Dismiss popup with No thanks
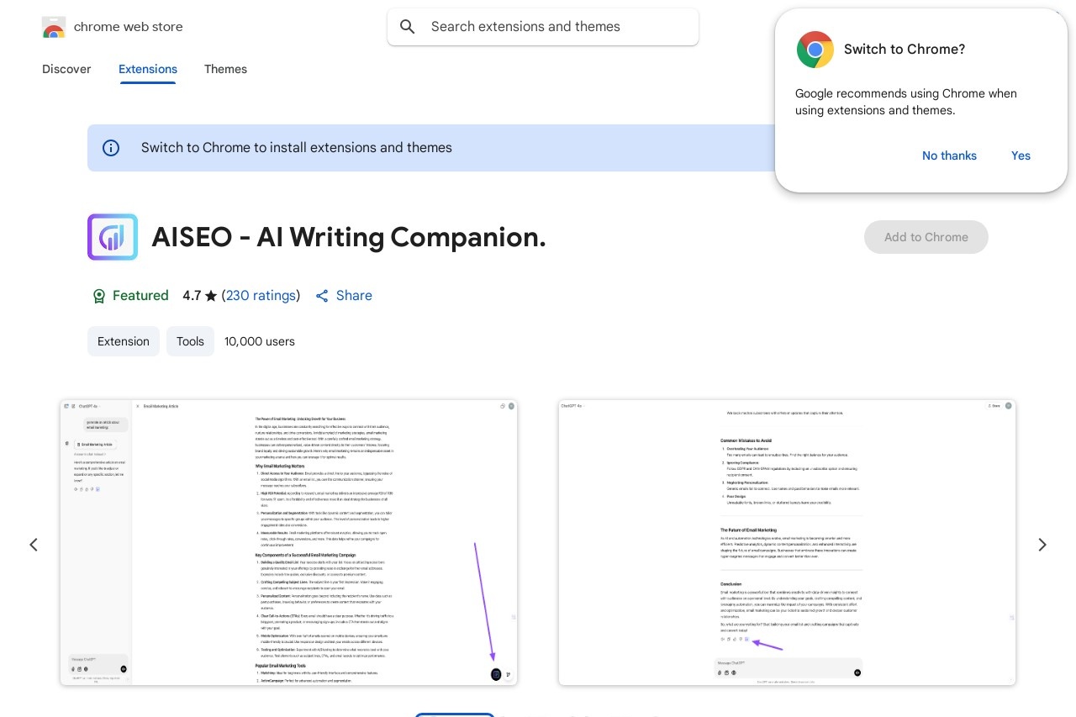Screen dimensions: 1076x717 [949, 156]
